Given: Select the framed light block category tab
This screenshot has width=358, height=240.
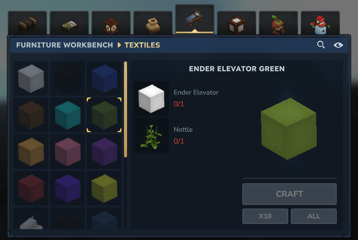Looking at the screenshot, I should pos(237,23).
